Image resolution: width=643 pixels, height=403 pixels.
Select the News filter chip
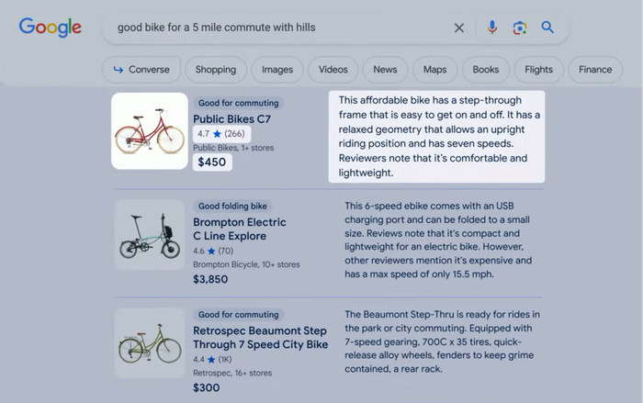pos(385,70)
